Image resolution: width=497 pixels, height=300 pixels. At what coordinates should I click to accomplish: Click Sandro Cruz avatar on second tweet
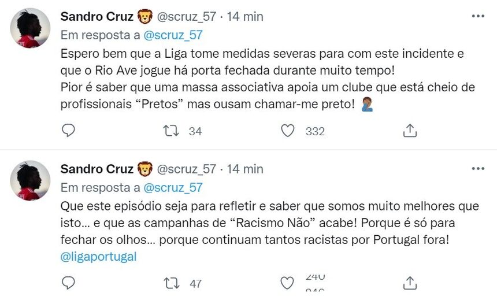tap(31, 180)
